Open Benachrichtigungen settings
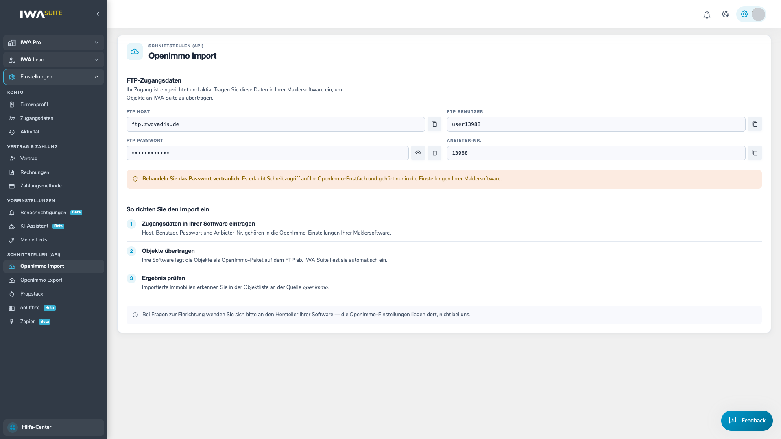Screen dimensions: 781x439 coord(54,213)
